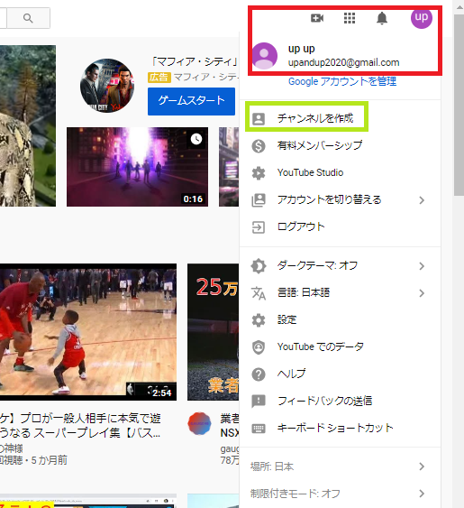Open YouTube Studio from account menu
This screenshot has height=508, width=464.
coord(340,172)
